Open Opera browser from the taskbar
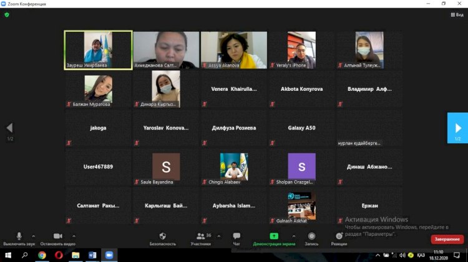Screen dimensions: 468x262 (59, 255)
